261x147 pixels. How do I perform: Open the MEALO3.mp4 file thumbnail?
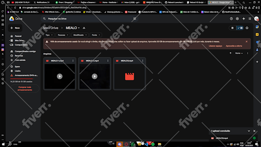129,76
